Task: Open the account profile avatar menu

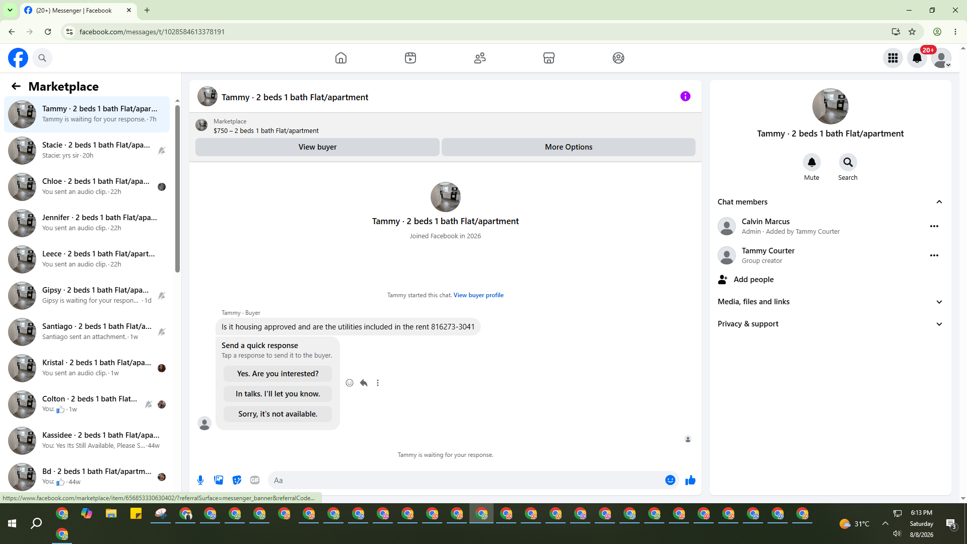Action: [941, 58]
